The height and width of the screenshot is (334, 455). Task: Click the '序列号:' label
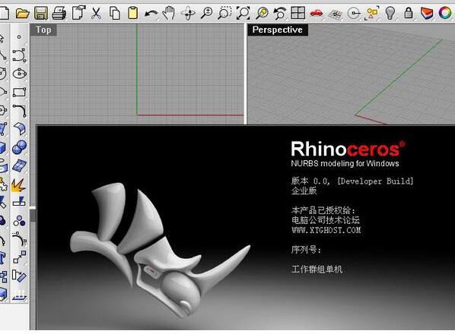point(306,250)
